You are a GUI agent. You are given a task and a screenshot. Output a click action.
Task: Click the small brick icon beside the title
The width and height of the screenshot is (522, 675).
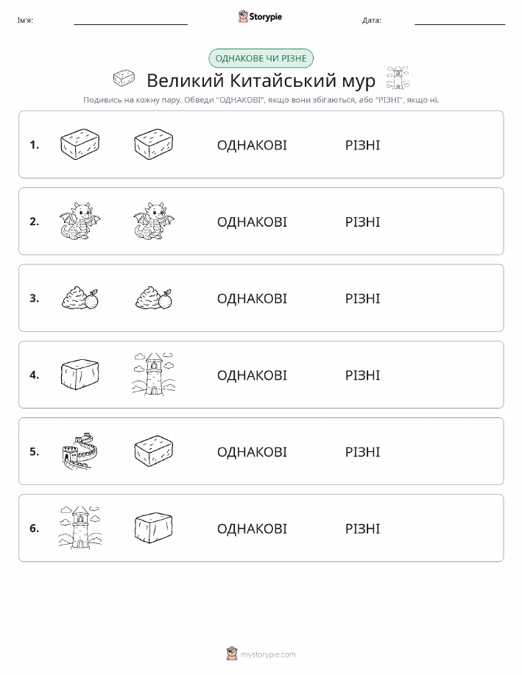pos(124,78)
